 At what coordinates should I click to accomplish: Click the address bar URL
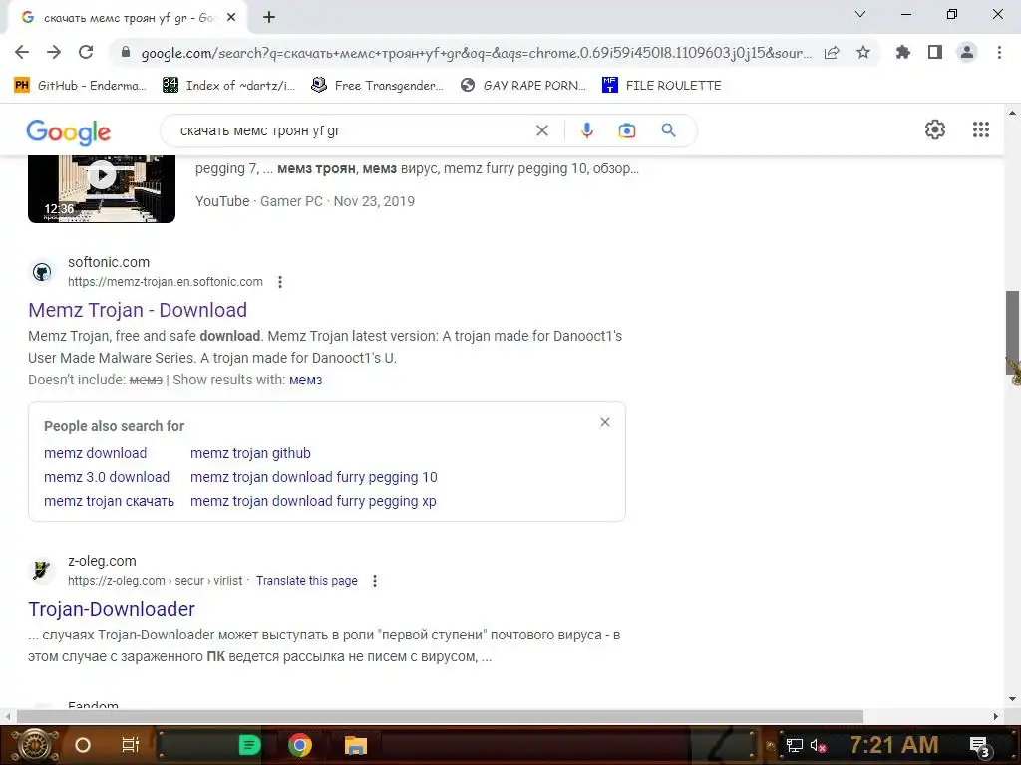(x=476, y=53)
